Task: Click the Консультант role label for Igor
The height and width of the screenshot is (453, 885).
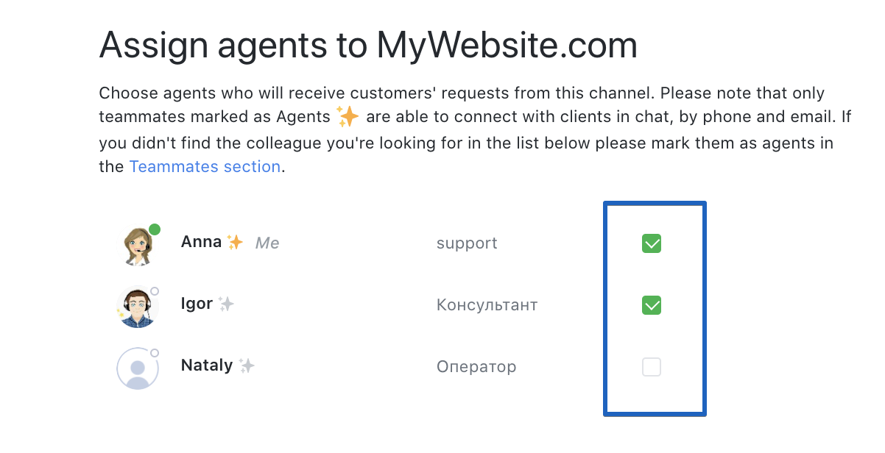Action: [487, 304]
